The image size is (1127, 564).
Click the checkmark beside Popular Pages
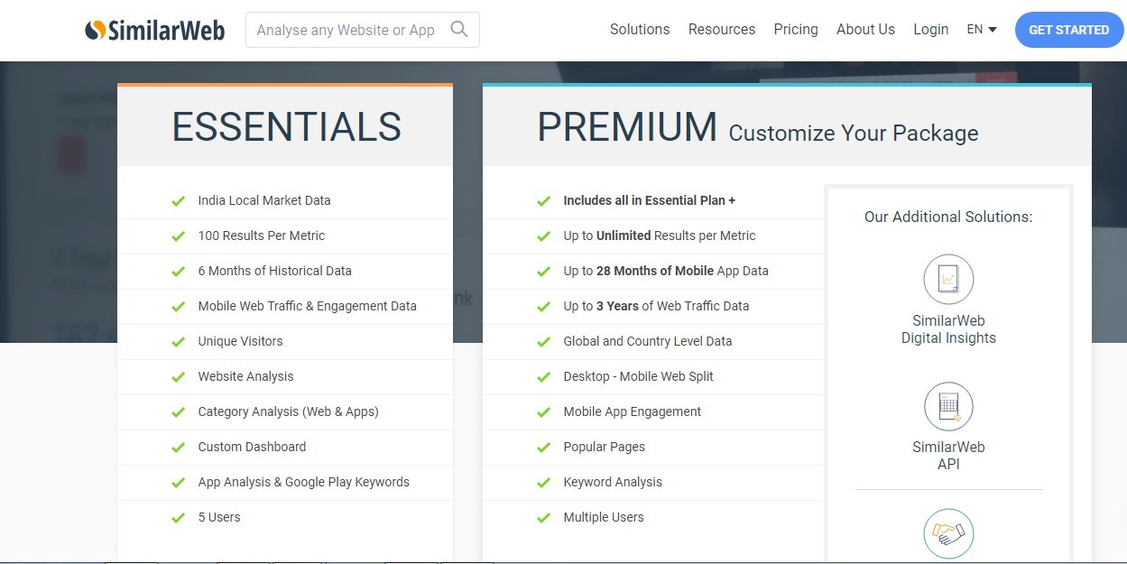pyautogui.click(x=543, y=448)
